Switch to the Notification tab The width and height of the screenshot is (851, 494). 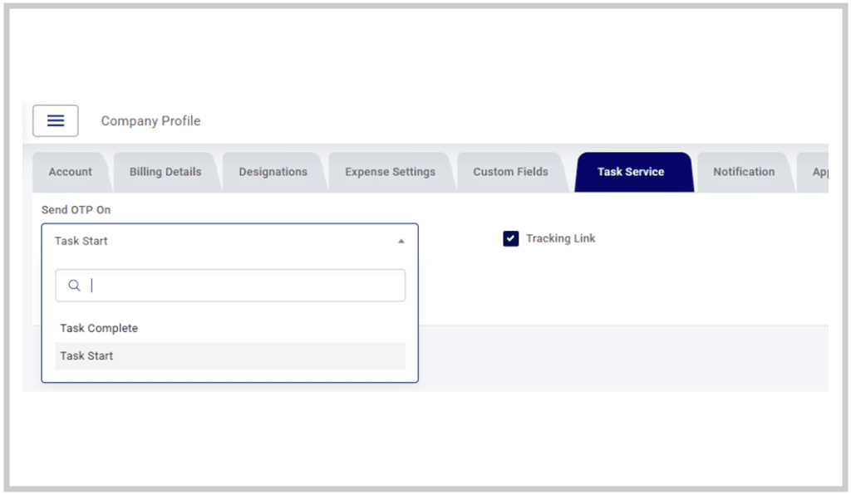click(x=744, y=172)
